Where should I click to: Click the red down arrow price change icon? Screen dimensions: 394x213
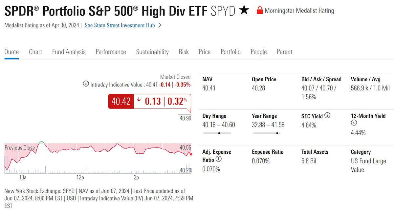tap(139, 101)
